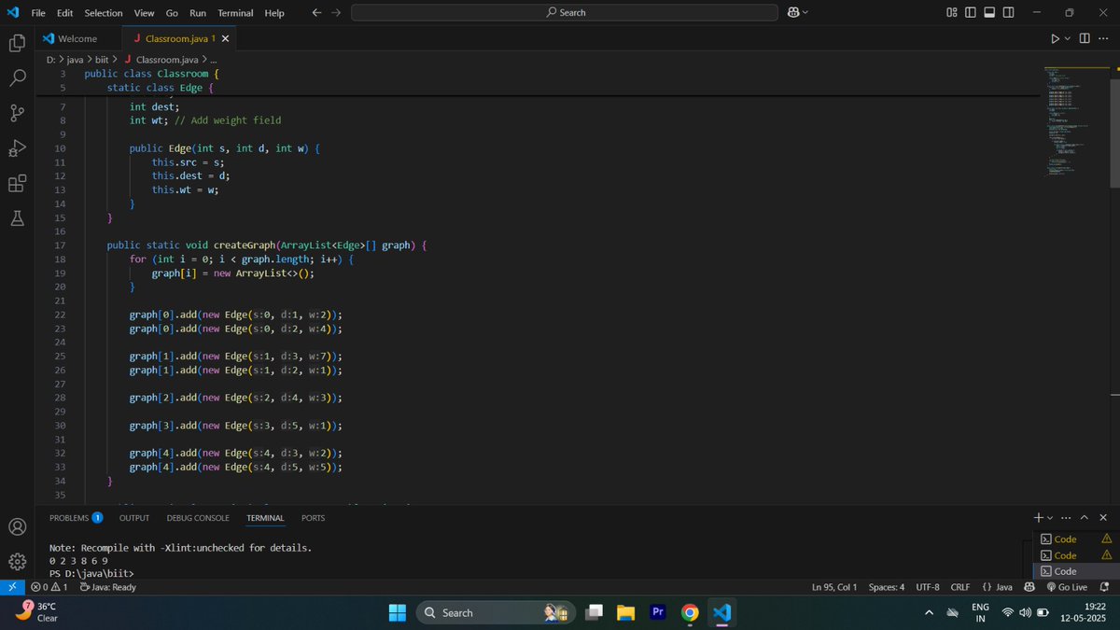
Task: Open the Selection menu
Action: [x=103, y=13]
